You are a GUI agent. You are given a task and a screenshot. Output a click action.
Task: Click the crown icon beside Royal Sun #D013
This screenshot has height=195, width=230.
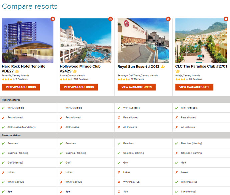click(163, 67)
